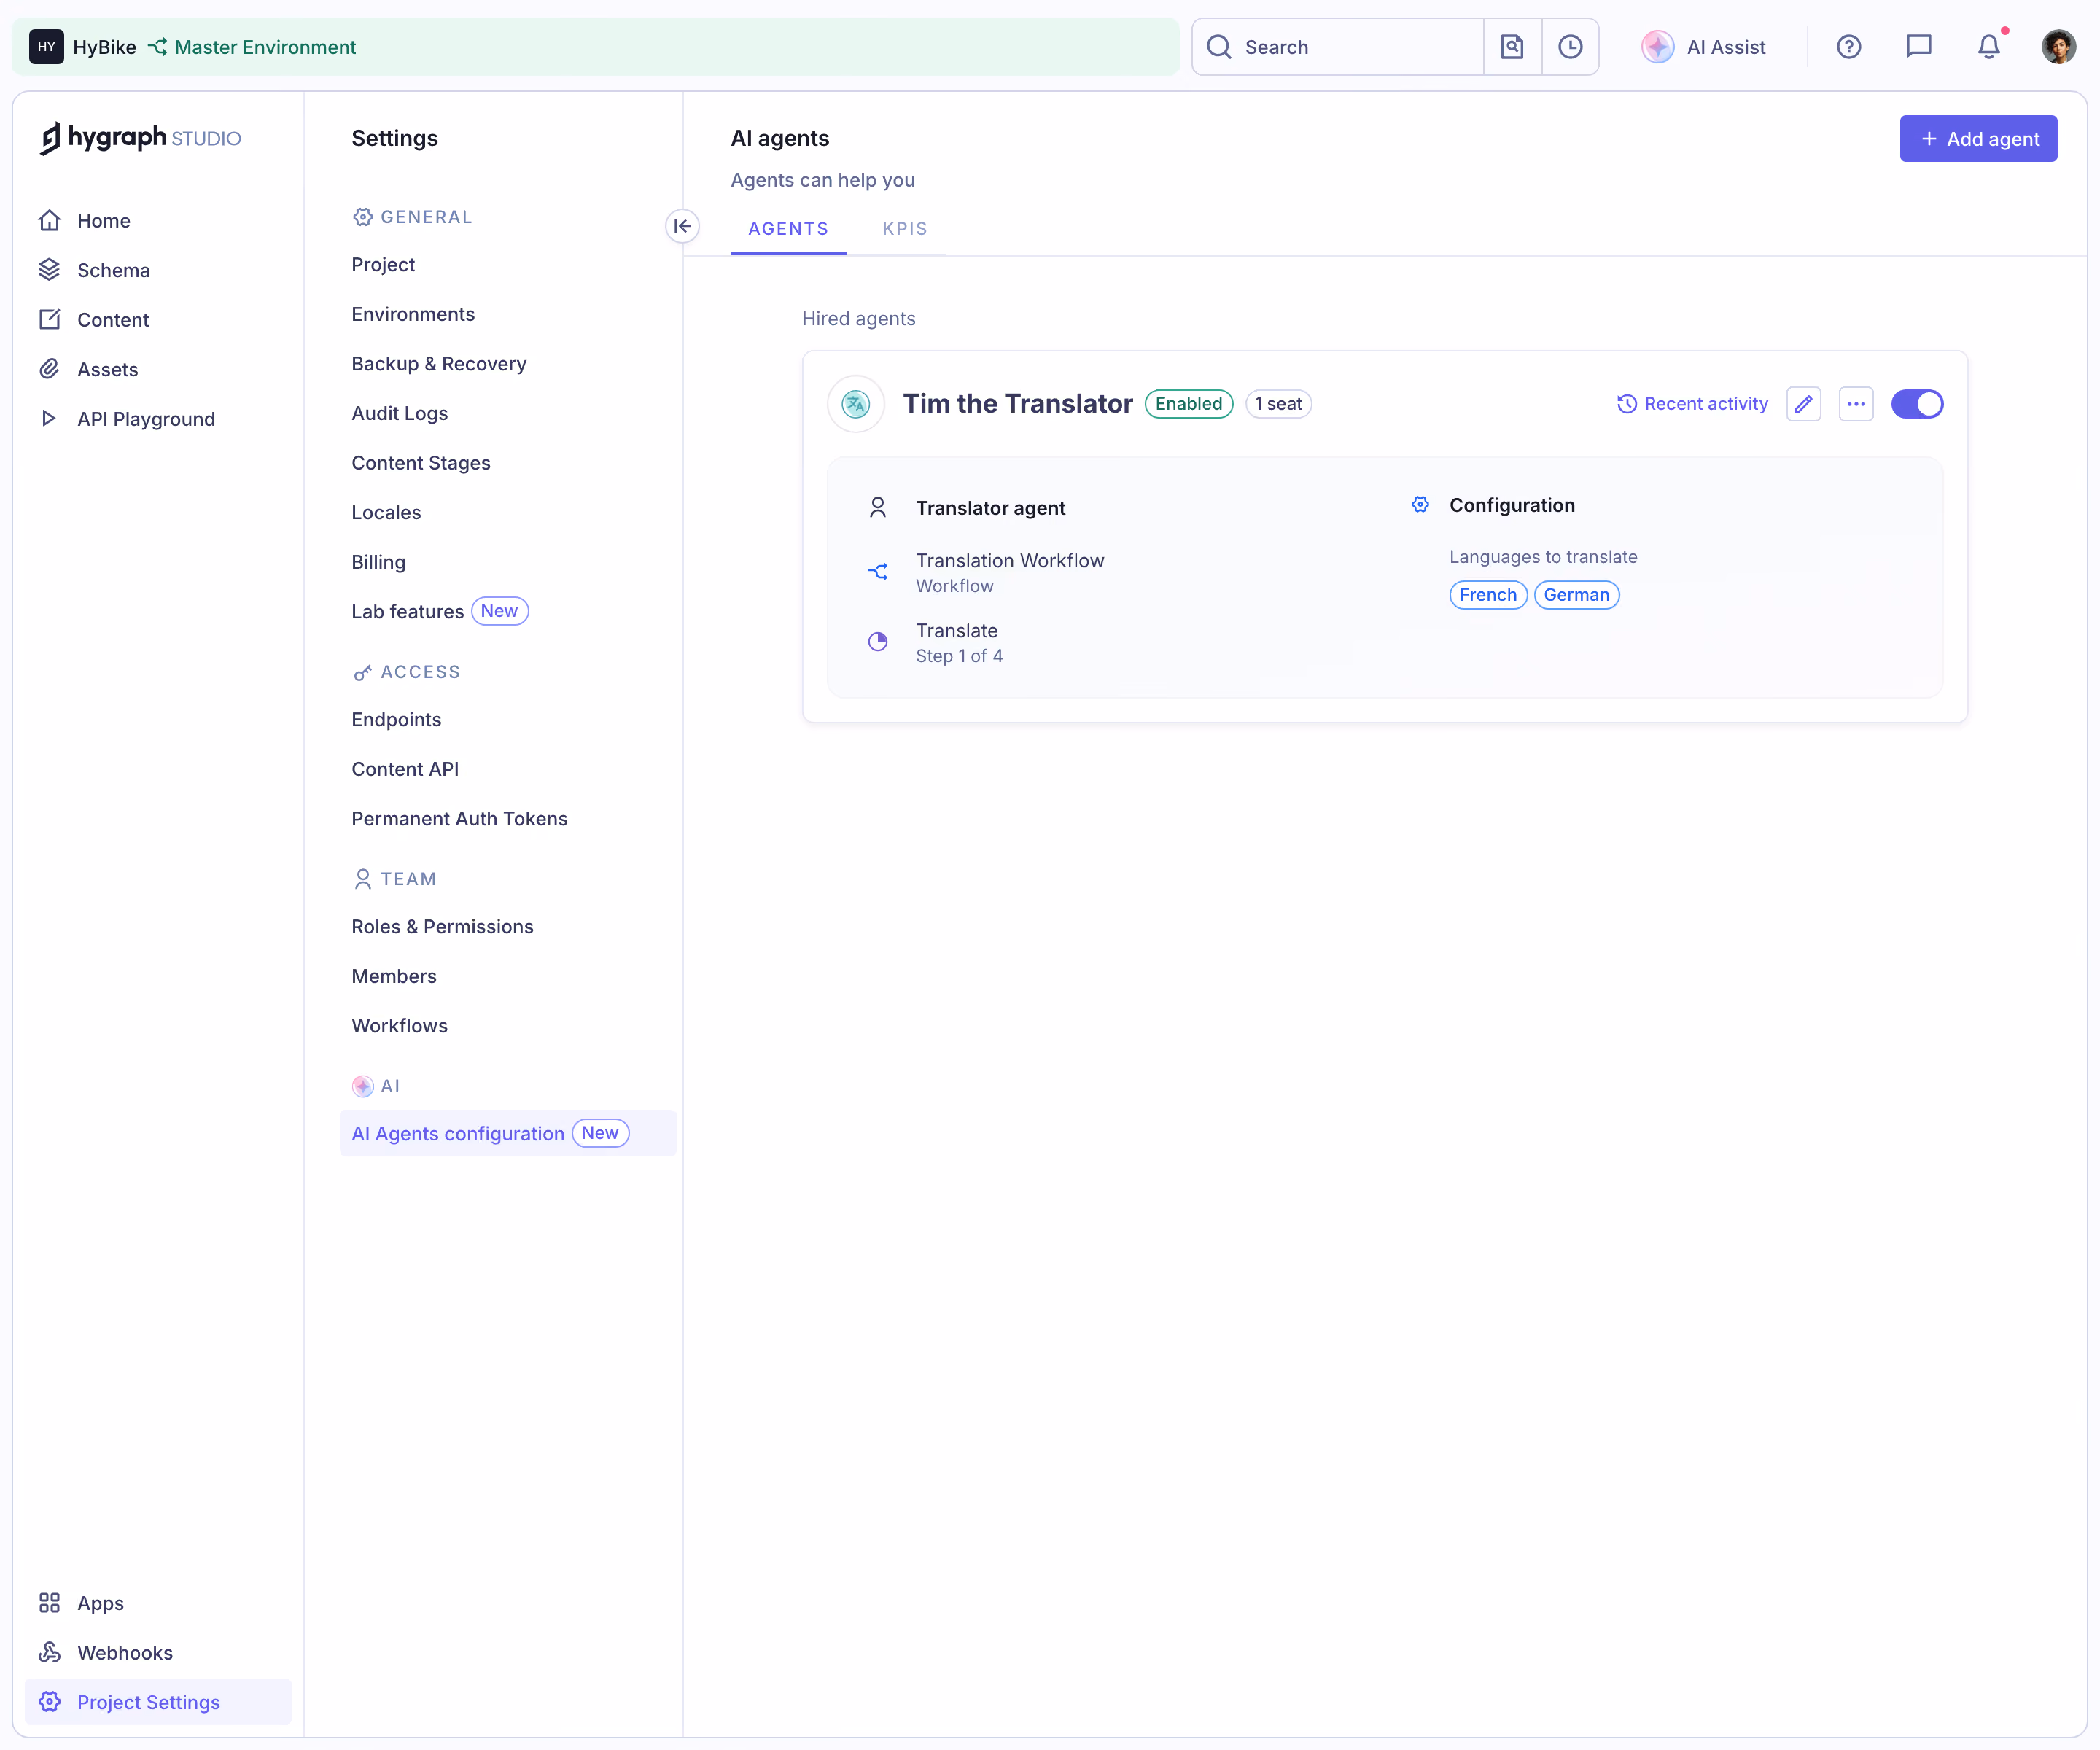
Task: Click the German language tag
Action: click(x=1577, y=595)
